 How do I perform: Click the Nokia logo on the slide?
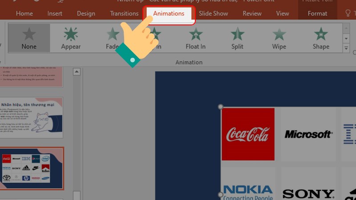(248, 192)
